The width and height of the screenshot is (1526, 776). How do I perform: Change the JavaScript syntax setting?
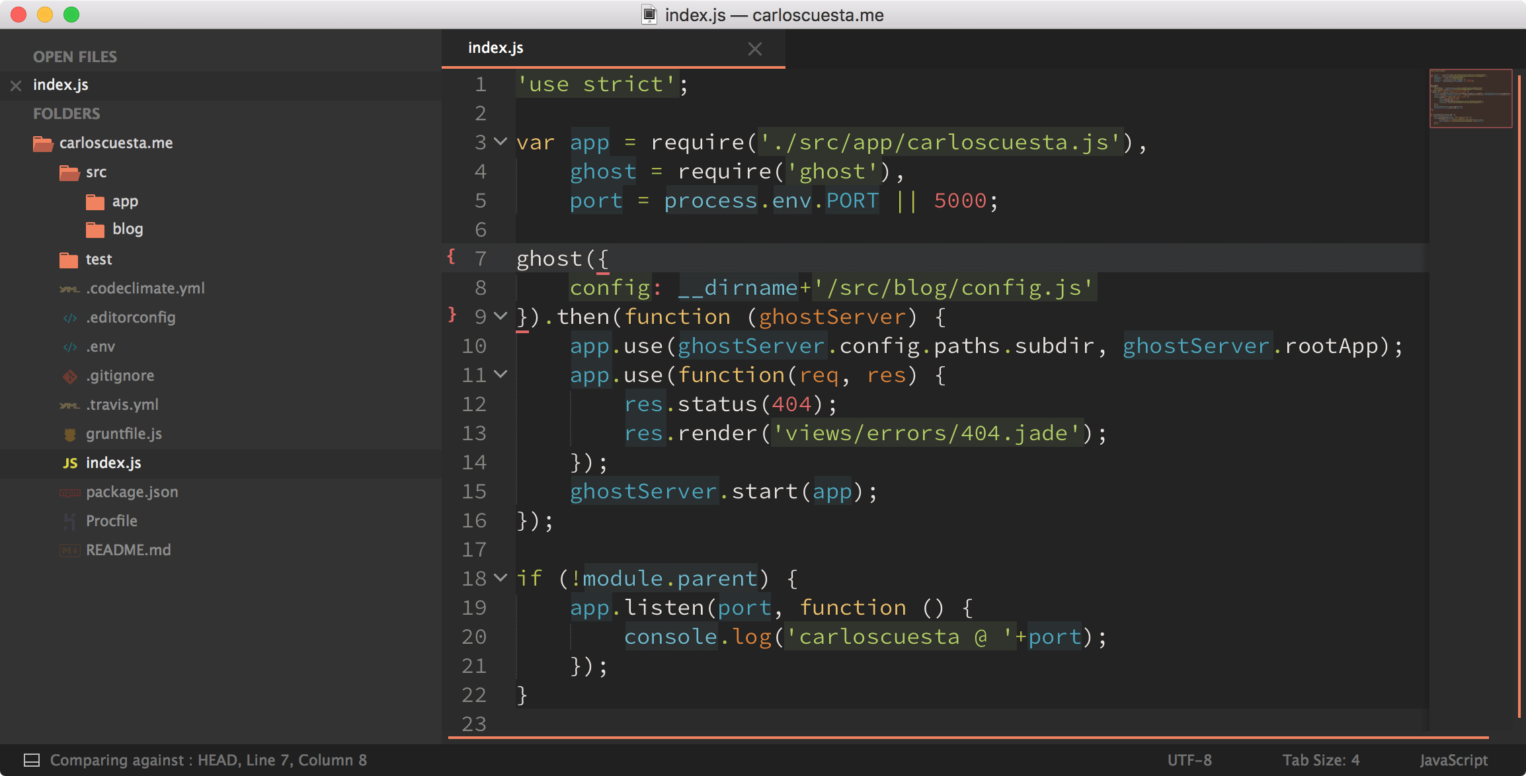click(x=1454, y=761)
